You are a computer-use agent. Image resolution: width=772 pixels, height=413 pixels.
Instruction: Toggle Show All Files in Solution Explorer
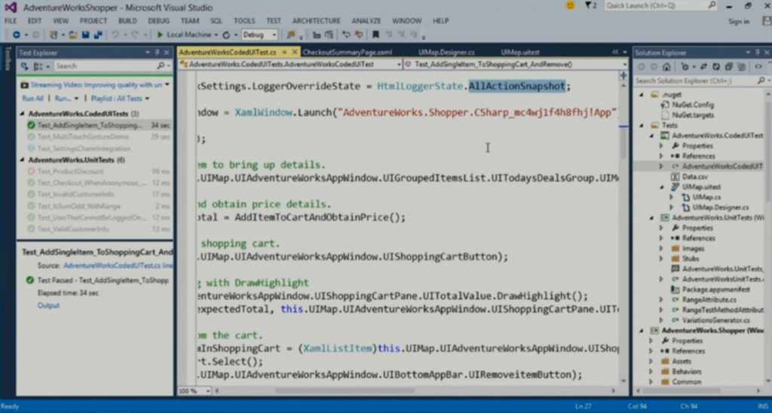pos(742,66)
